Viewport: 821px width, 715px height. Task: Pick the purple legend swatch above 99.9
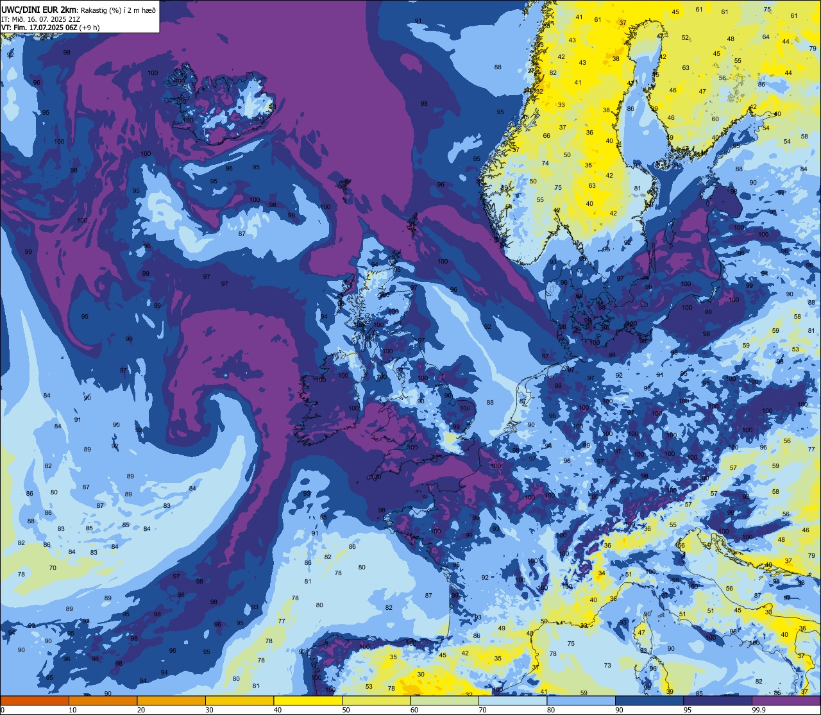786,700
